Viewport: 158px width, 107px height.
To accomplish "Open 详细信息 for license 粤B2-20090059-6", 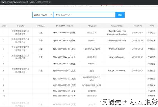I will point(152,64).
